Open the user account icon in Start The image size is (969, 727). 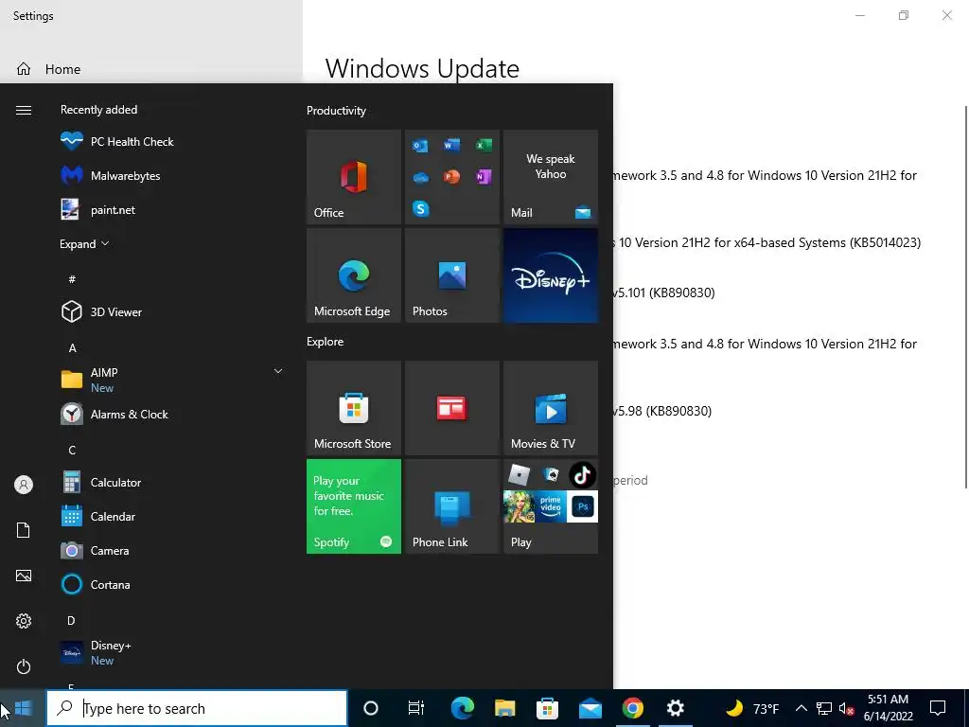click(x=24, y=485)
